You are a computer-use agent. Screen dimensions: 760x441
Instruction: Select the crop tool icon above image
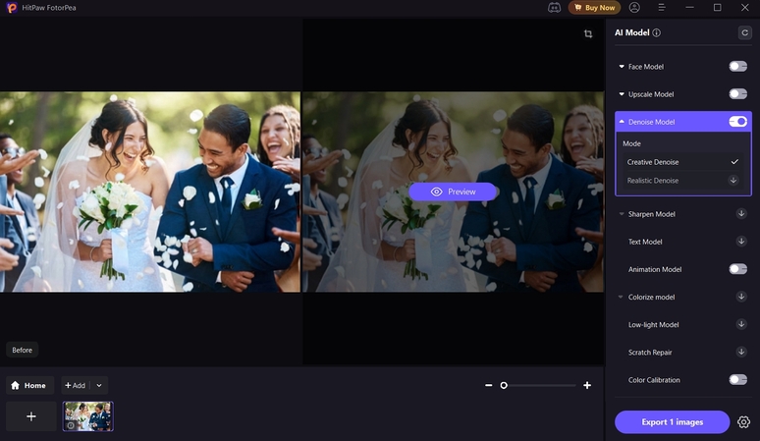[588, 33]
